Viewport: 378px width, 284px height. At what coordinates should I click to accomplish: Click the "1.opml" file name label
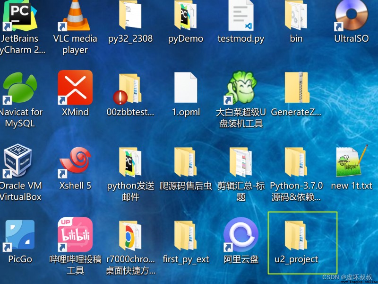coord(186,112)
